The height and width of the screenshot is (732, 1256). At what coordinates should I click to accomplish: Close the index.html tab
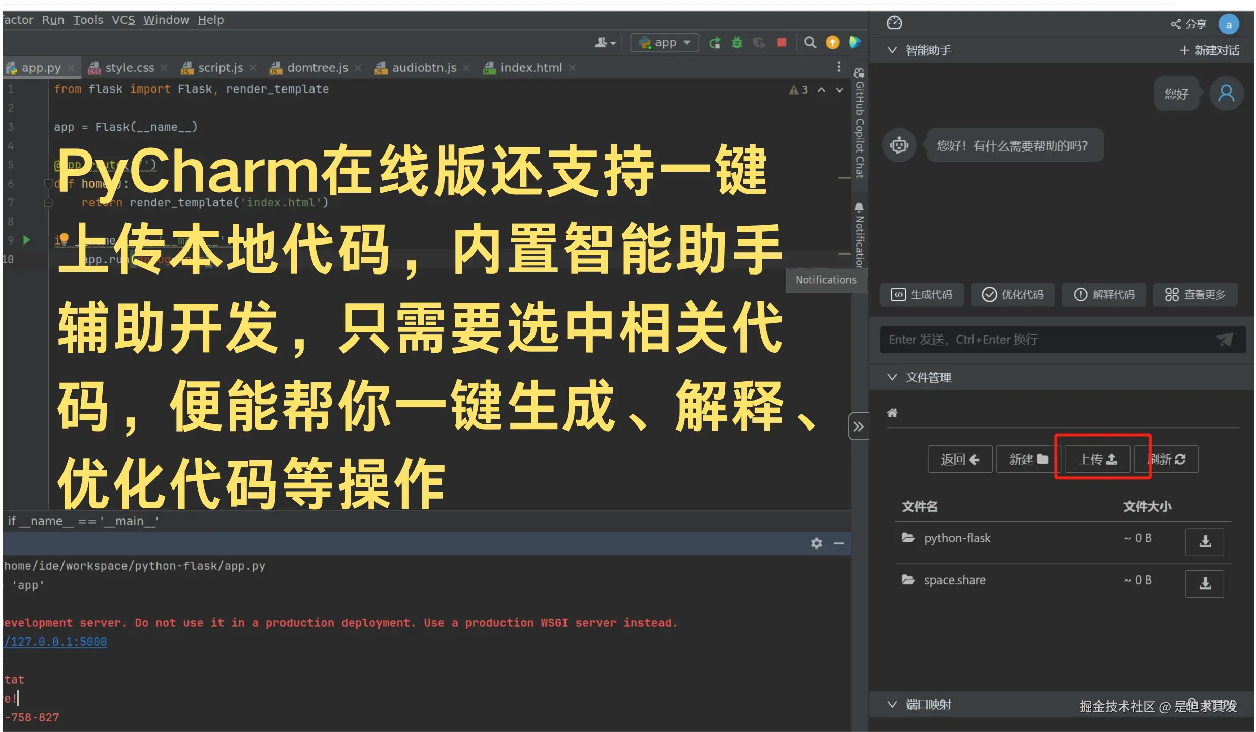click(x=573, y=68)
